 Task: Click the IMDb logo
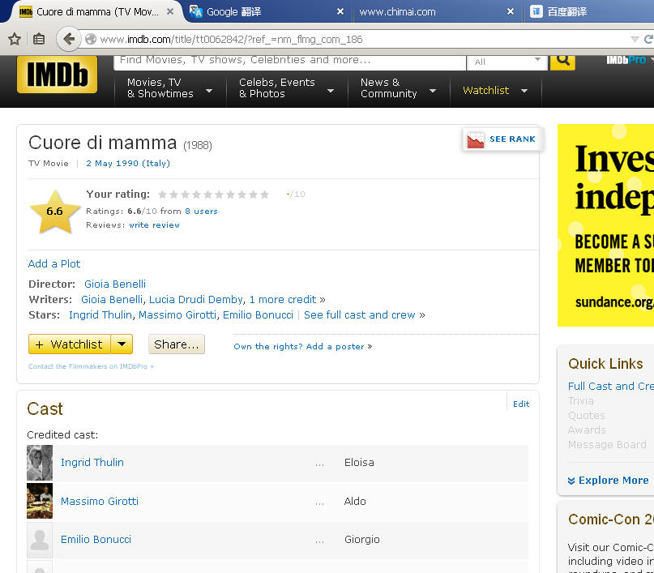(58, 75)
